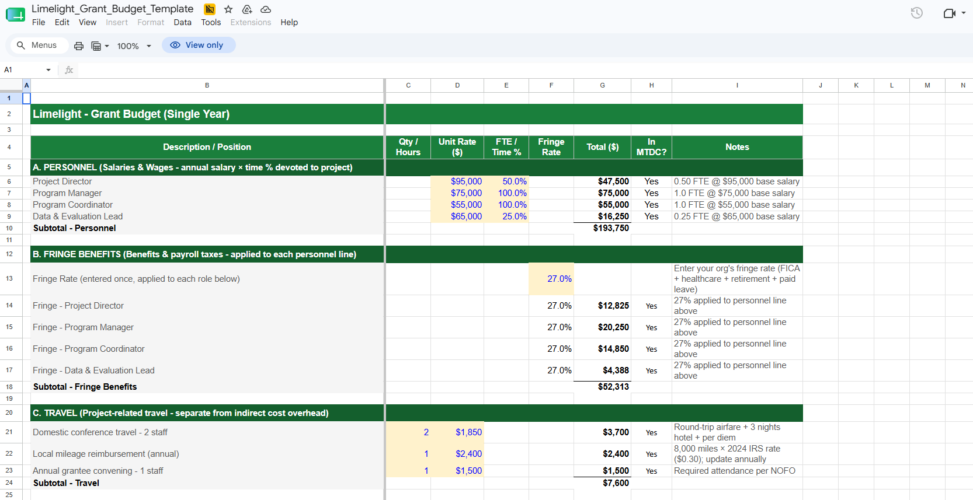Screen dimensions: 973x500
Task: Open the Google Sheets home icon
Action: click(x=15, y=15)
